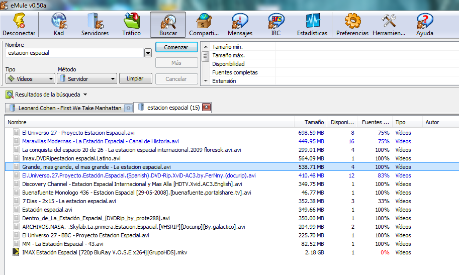Sort results by Fuentes column header
Image resolution: width=459 pixels, height=275 pixels.
[375, 122]
